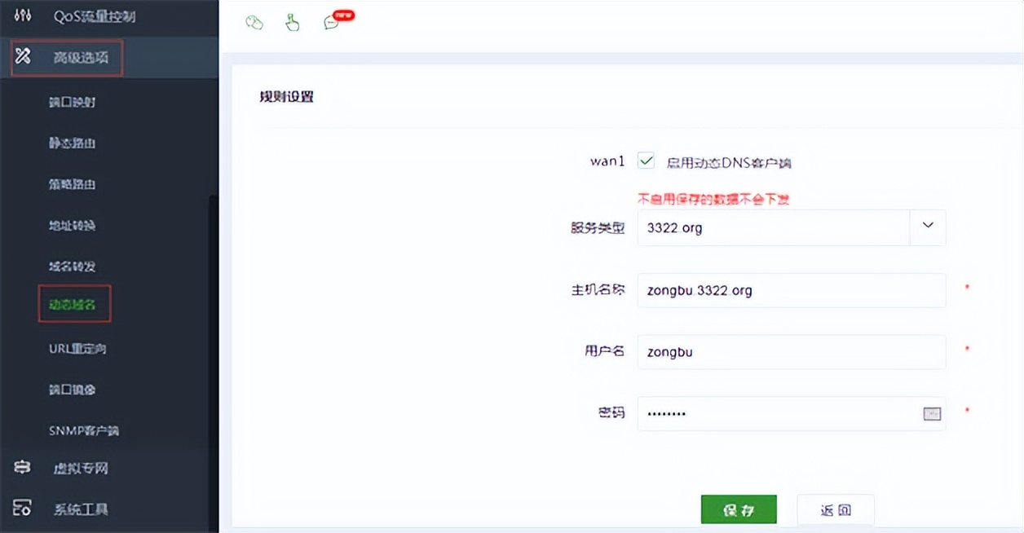This screenshot has height=533, width=1024.
Task: Select the 系统工具 sidebar icon
Action: click(21, 509)
